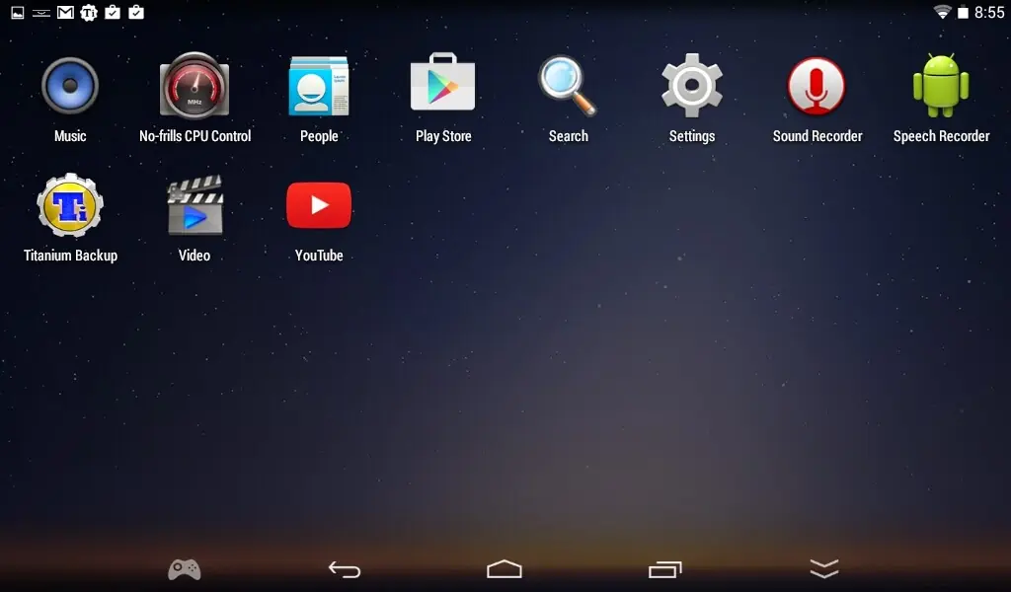
Task: Tap the Wi-Fi status icon
Action: click(942, 12)
